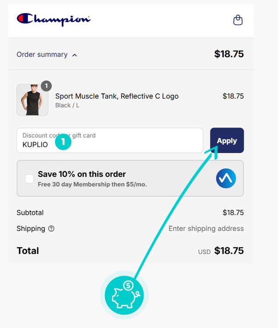Click the Apply discount button
This screenshot has width=278, height=328.
[x=227, y=140]
